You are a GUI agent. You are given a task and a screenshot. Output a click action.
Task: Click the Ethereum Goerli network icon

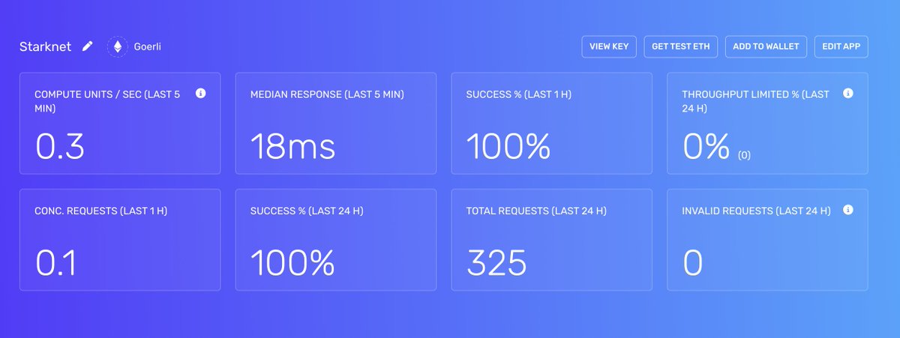pyautogui.click(x=117, y=46)
